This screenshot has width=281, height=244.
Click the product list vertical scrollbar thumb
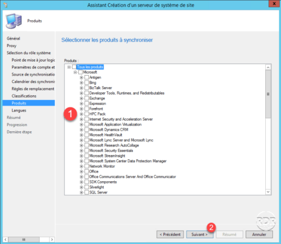pos(268,94)
